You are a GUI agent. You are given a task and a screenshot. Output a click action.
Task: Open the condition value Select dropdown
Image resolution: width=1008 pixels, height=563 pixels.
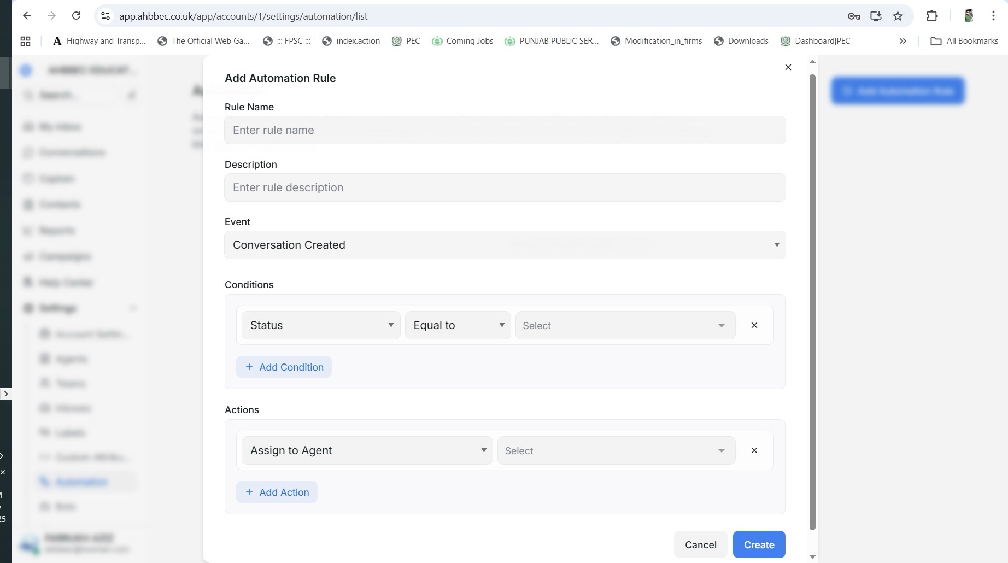[x=625, y=325]
